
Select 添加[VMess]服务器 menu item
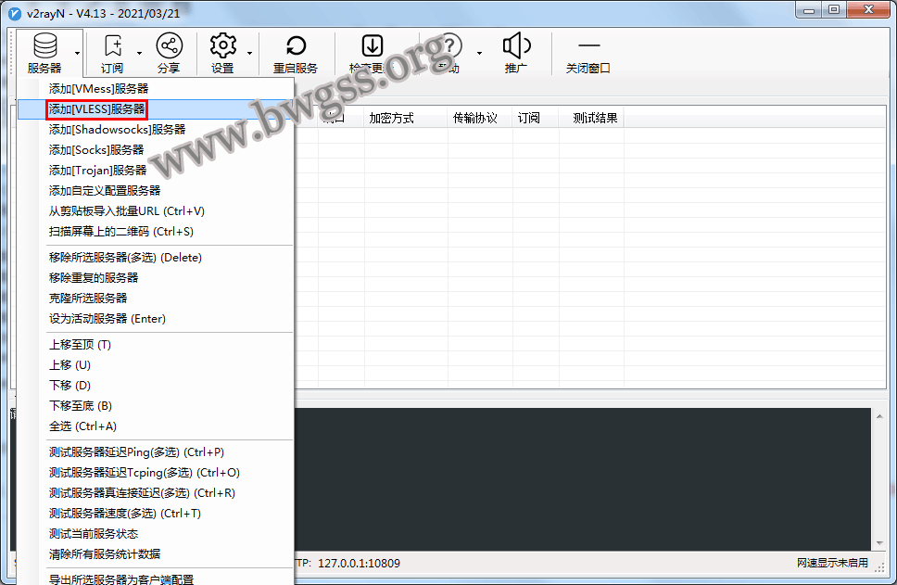(x=156, y=89)
